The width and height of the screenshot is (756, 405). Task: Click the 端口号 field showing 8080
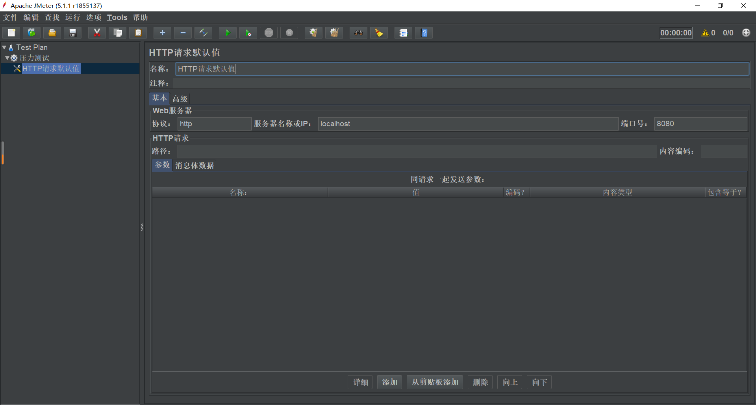(x=701, y=124)
